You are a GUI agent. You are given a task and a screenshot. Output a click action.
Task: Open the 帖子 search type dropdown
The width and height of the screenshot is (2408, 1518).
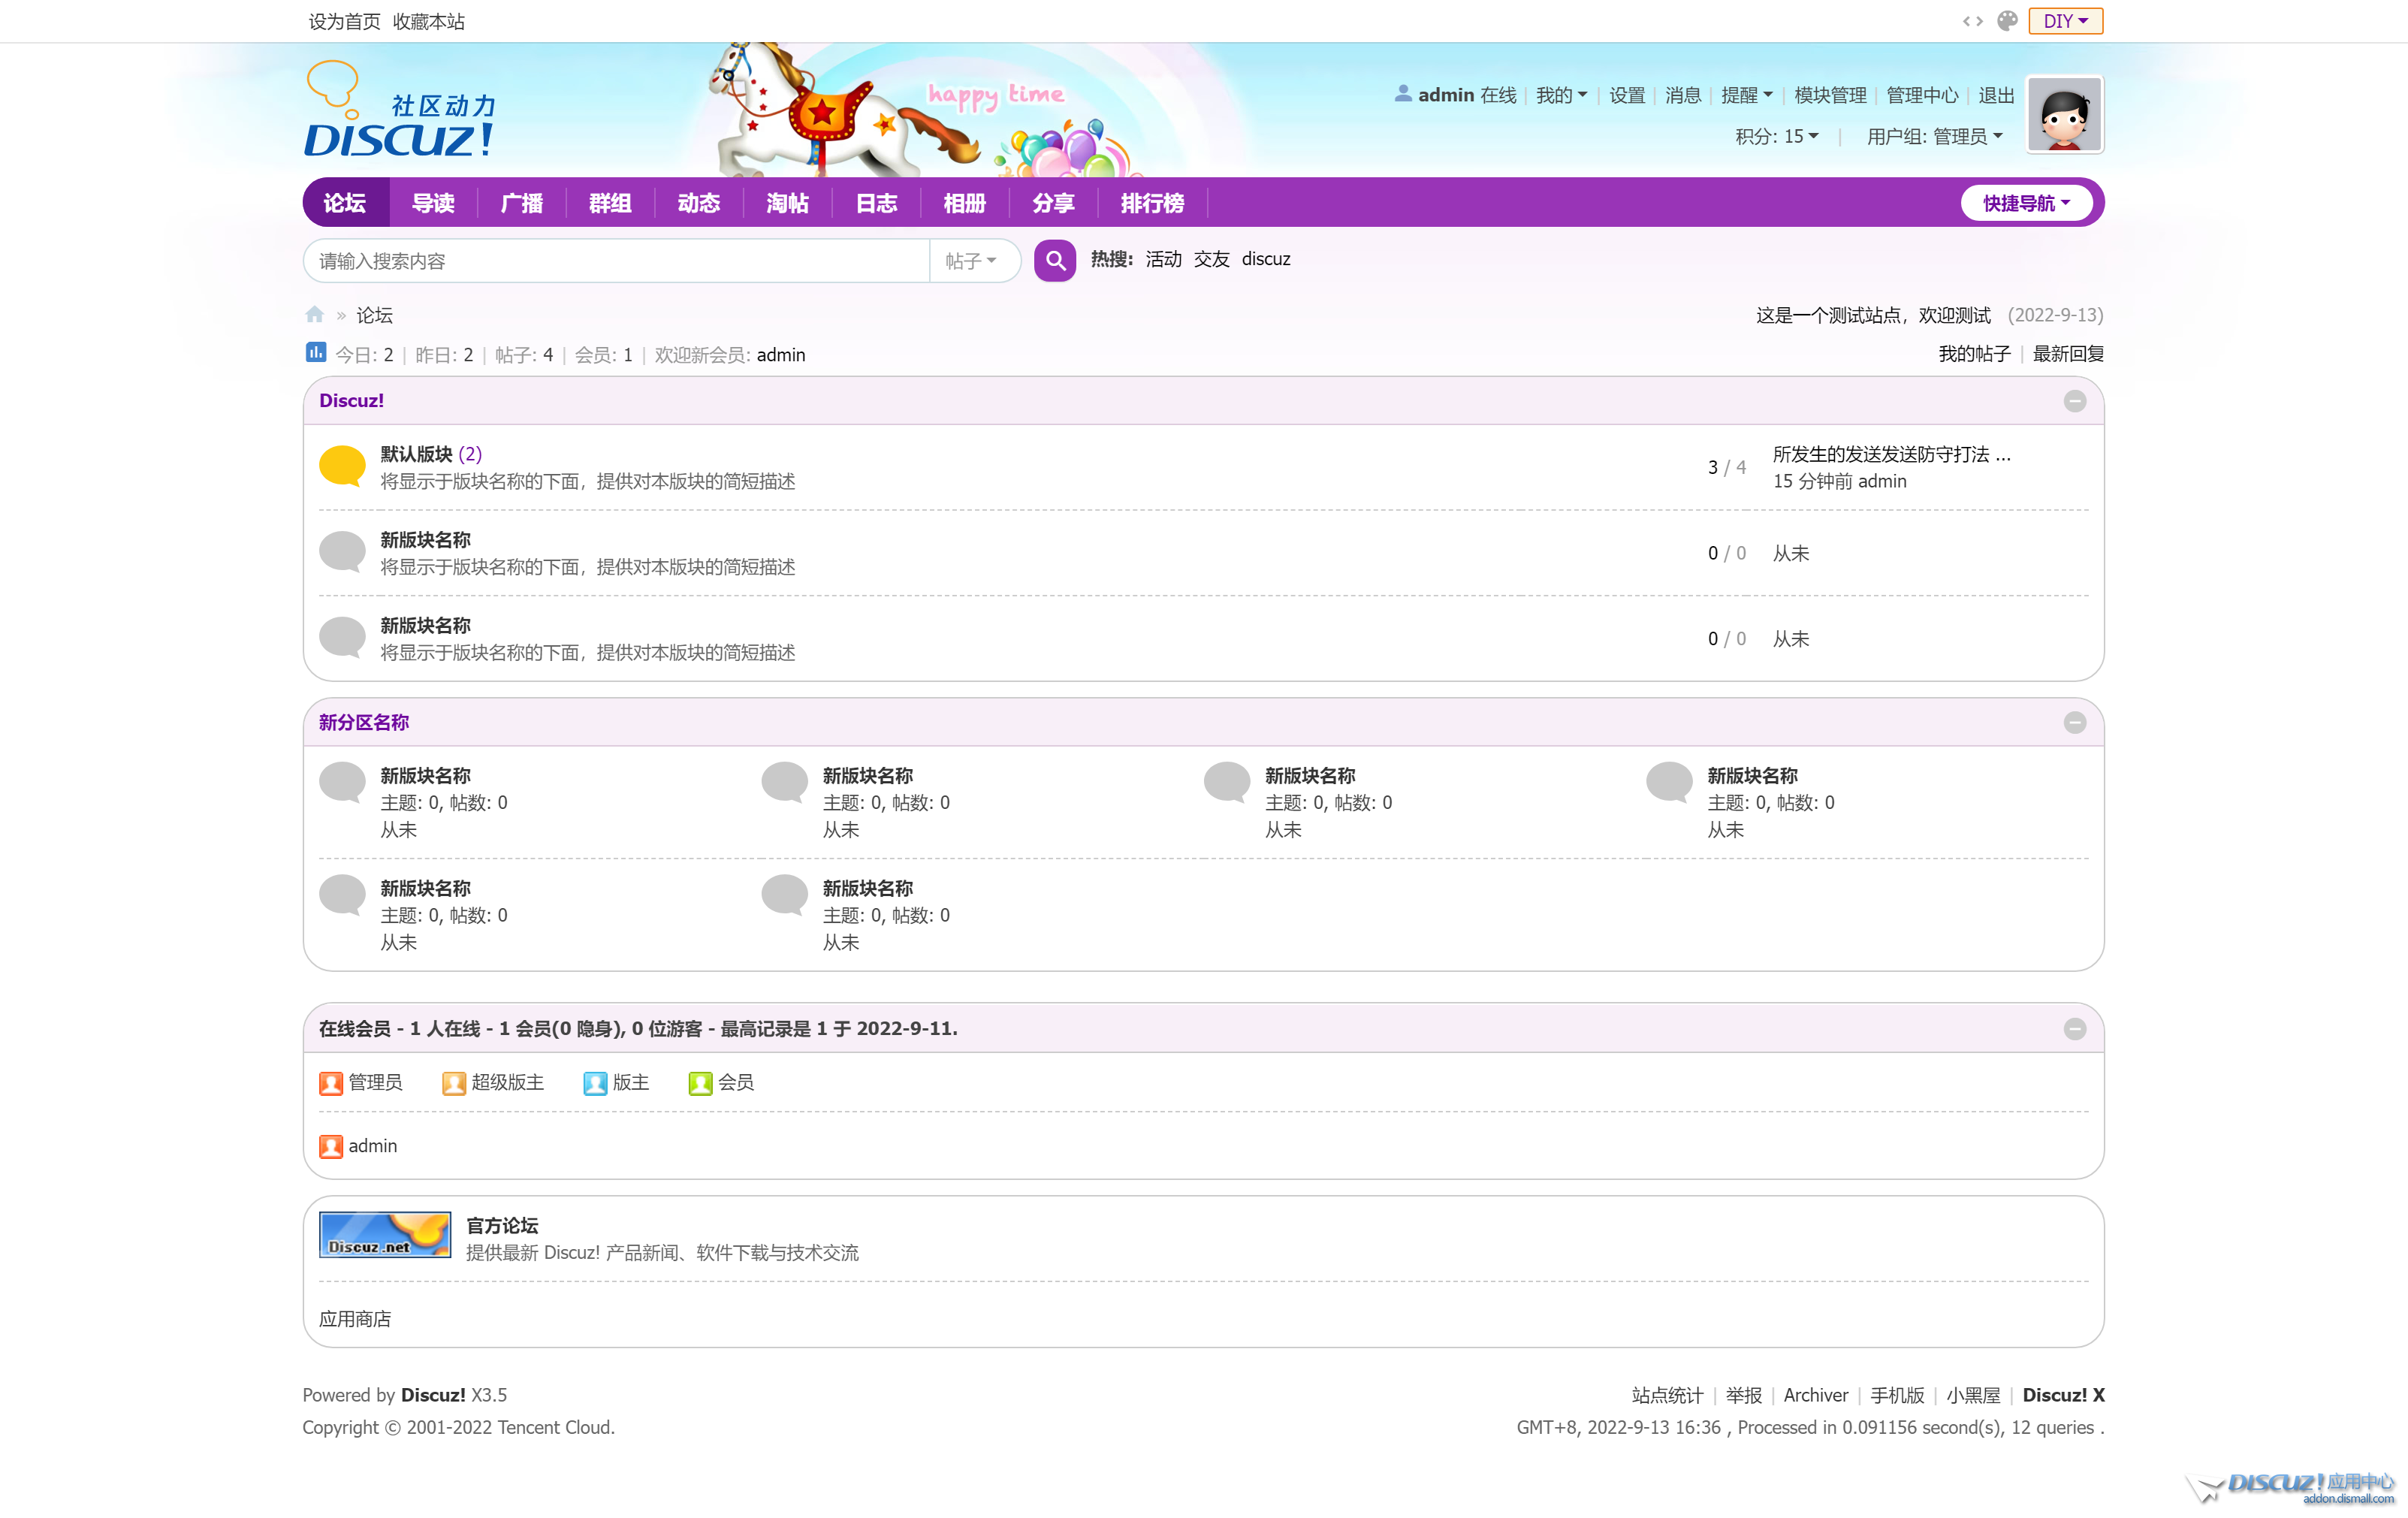coord(971,261)
